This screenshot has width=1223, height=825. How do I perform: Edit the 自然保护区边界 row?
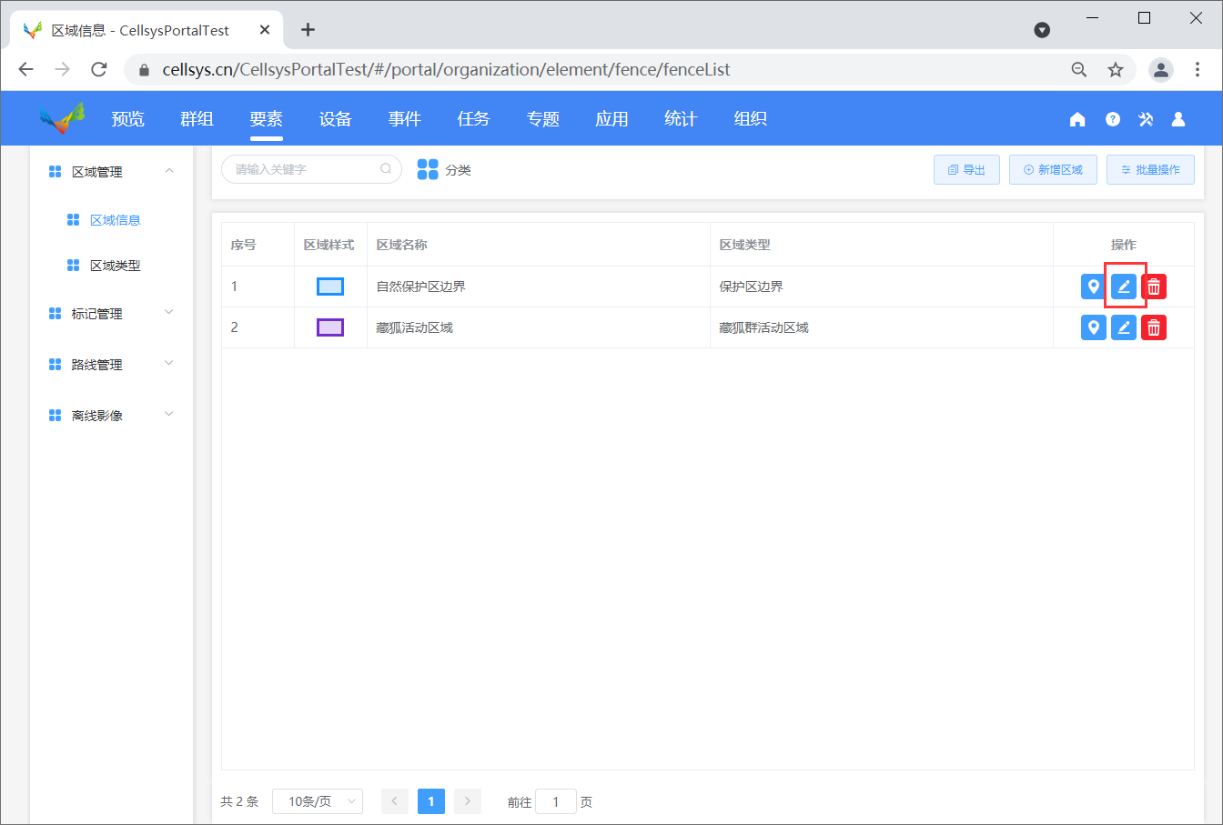(x=1124, y=287)
